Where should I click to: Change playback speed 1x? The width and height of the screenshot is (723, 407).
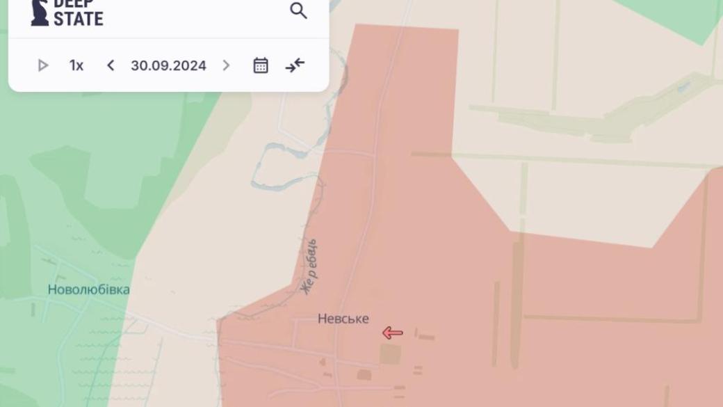pos(76,65)
